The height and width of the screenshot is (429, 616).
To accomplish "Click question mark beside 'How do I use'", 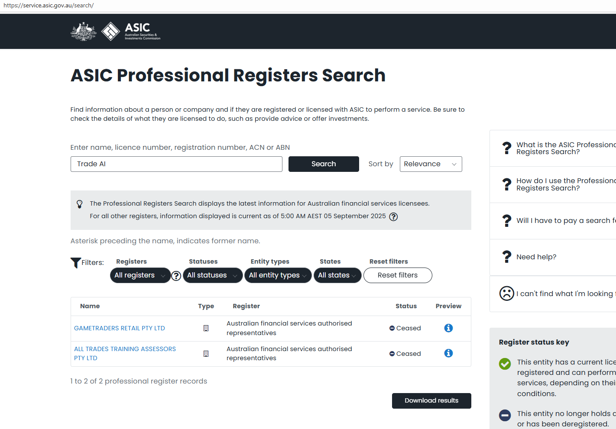I will tap(507, 184).
